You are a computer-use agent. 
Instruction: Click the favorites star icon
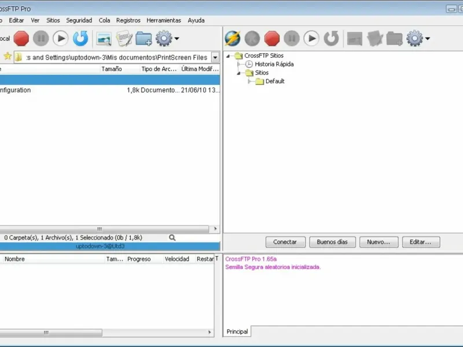pos(8,56)
